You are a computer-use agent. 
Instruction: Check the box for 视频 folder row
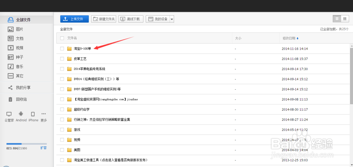point(62,140)
